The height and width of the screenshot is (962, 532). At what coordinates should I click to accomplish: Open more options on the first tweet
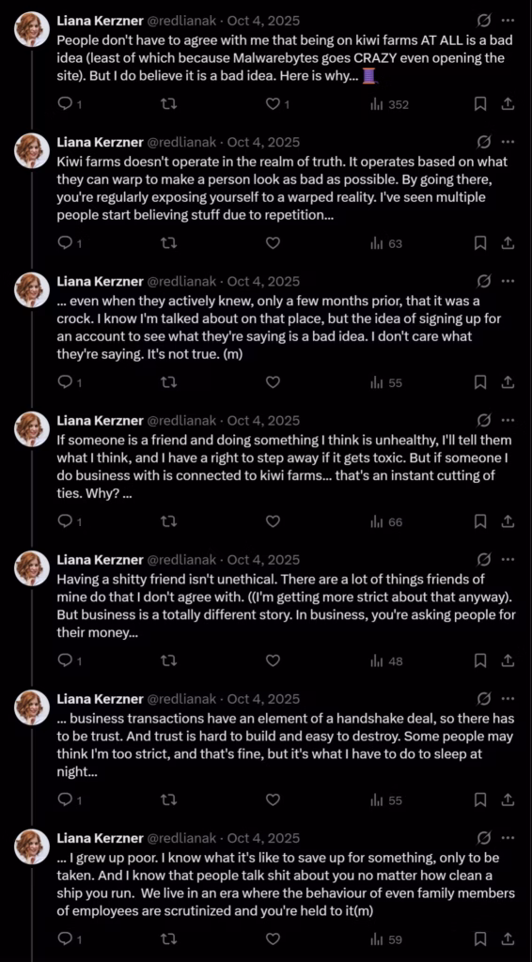(508, 21)
